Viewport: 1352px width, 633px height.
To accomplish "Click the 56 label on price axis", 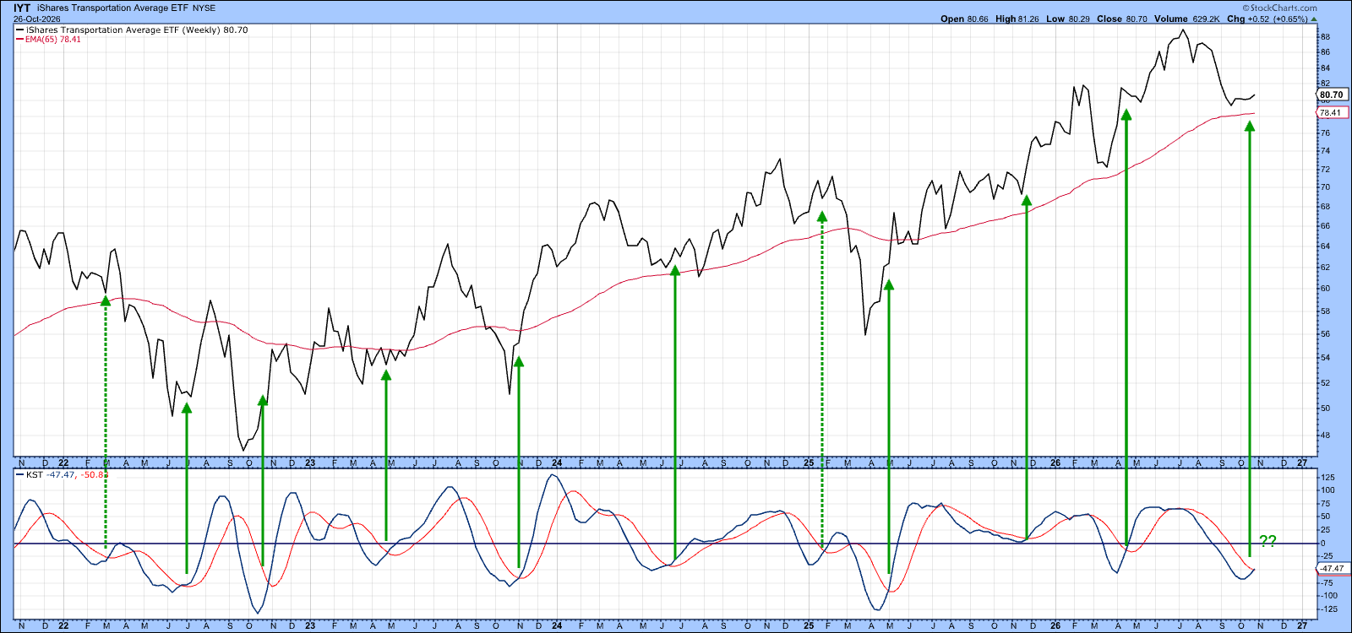I will click(1325, 334).
